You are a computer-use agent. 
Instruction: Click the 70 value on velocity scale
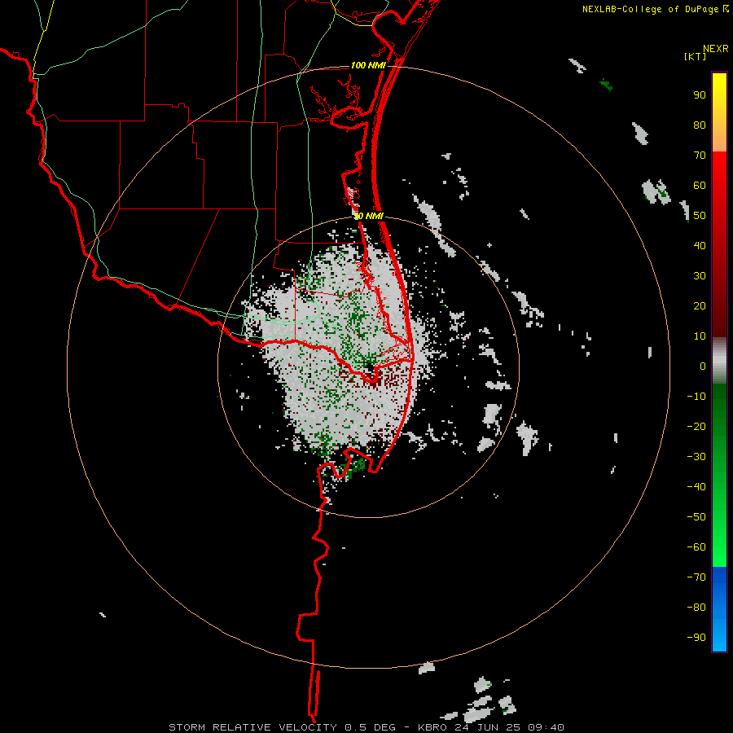coord(700,156)
